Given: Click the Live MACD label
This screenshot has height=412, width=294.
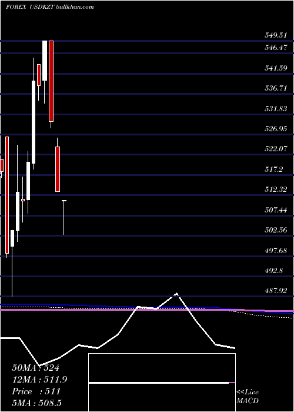Looking at the screenshot, I should 248,397.
